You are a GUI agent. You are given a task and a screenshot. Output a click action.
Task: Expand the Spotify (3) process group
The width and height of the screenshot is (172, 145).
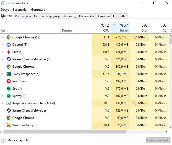pos(2,96)
